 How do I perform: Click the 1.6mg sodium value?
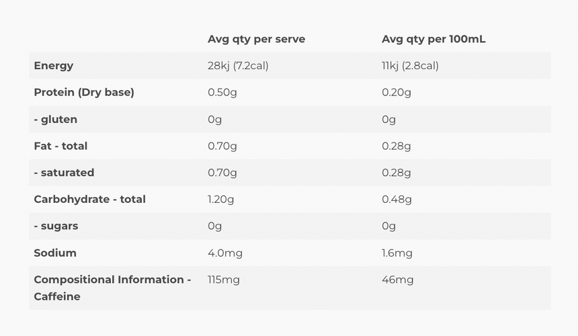point(397,253)
